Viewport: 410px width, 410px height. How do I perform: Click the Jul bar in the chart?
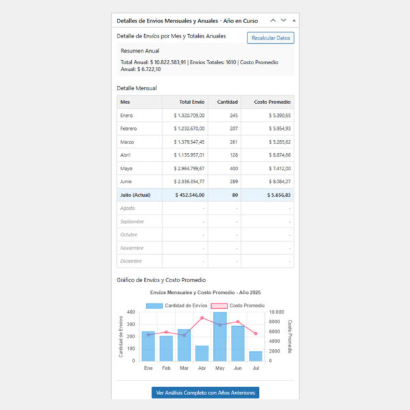tap(256, 355)
